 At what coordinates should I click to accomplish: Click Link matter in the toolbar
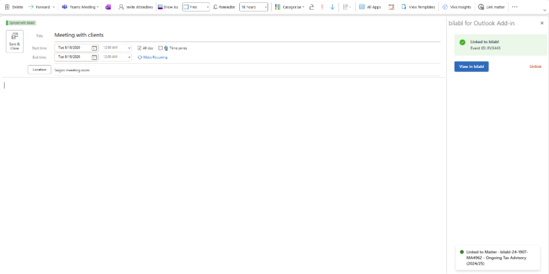click(x=492, y=7)
